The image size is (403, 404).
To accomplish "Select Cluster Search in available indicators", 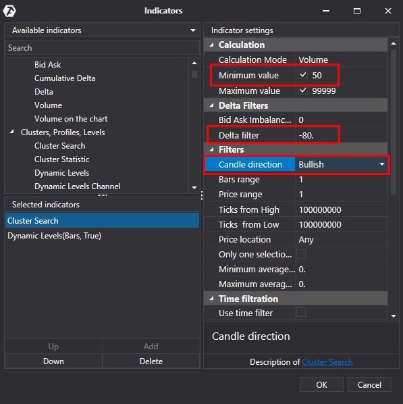I will 60,146.
